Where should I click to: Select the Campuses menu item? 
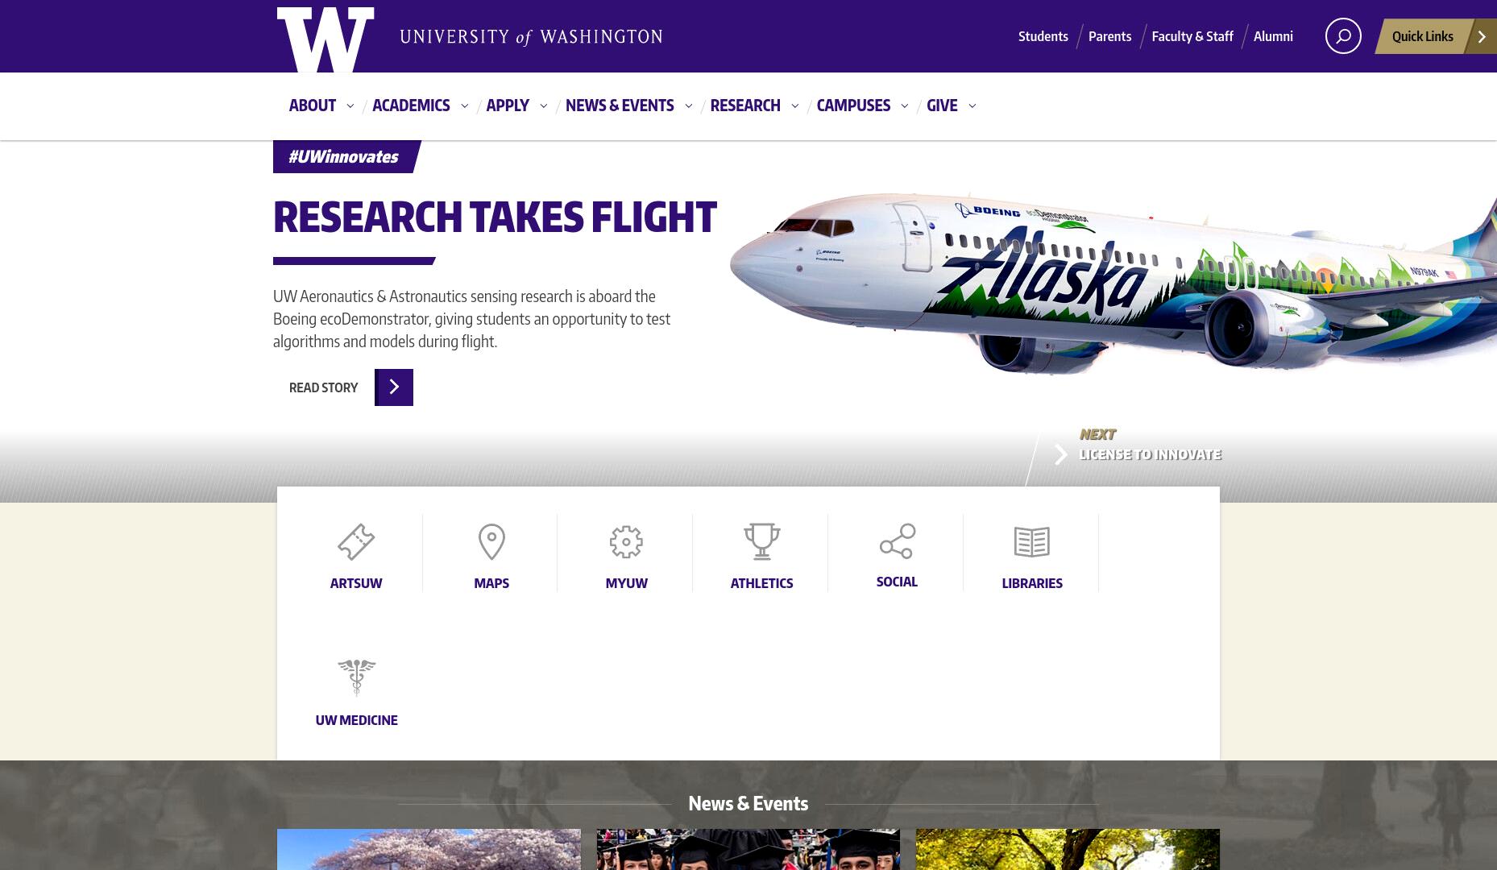click(853, 106)
